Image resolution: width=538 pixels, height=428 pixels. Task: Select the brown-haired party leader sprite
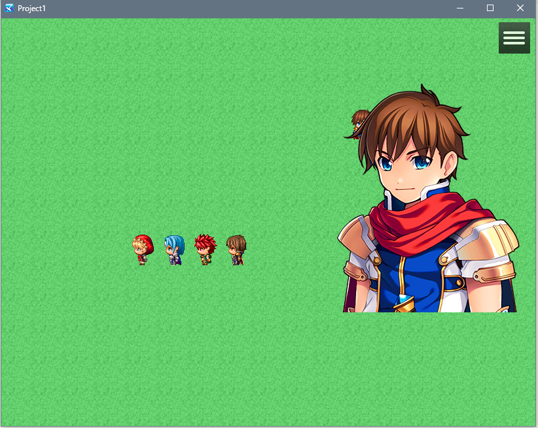(236, 250)
